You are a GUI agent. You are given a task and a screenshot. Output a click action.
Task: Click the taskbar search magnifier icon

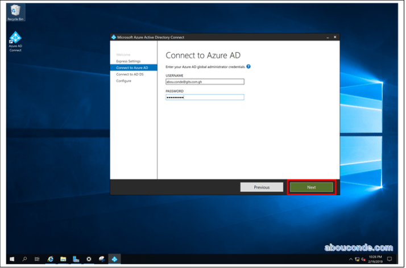point(24,259)
